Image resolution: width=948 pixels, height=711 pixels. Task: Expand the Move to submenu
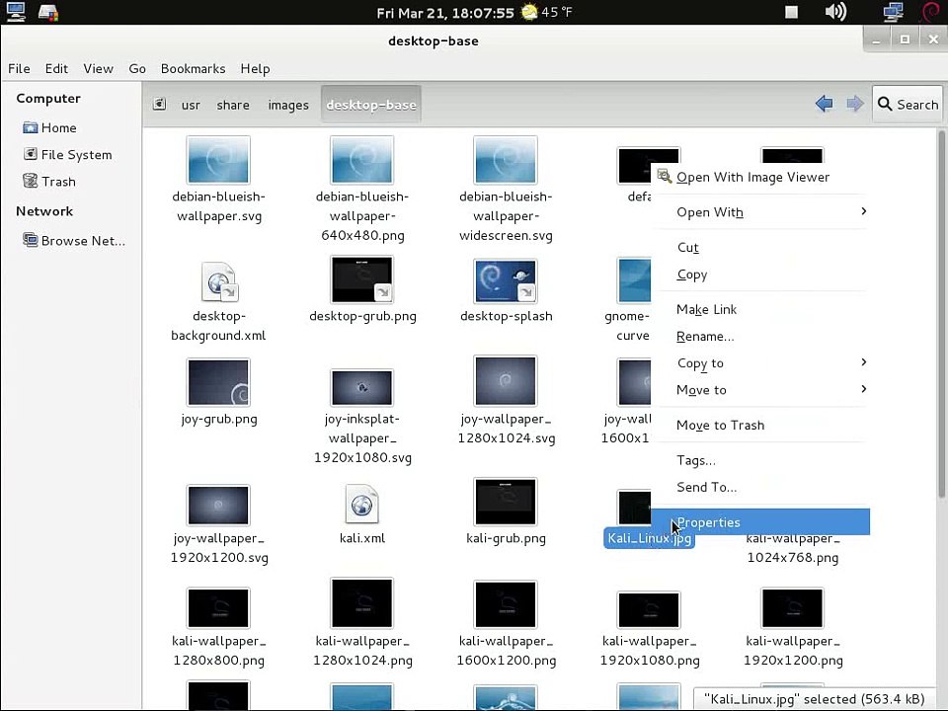coord(760,390)
